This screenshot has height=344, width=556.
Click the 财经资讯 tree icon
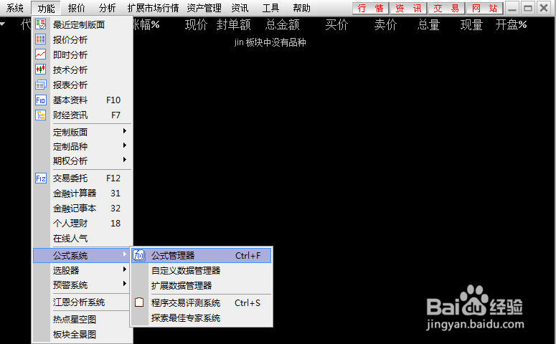(x=41, y=115)
